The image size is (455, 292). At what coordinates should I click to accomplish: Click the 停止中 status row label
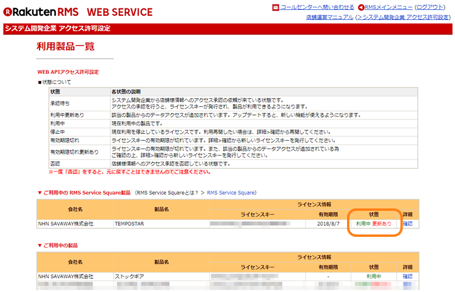coord(58,132)
